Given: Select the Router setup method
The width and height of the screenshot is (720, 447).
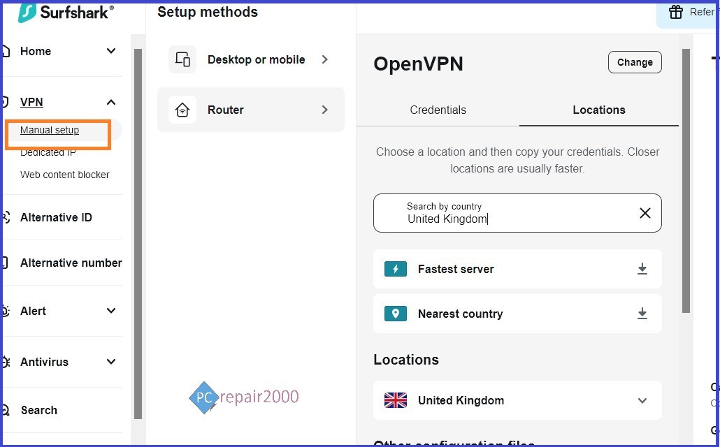Looking at the screenshot, I should click(x=251, y=110).
